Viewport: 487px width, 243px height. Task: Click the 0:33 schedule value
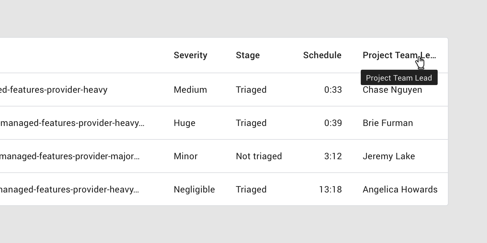pyautogui.click(x=333, y=90)
